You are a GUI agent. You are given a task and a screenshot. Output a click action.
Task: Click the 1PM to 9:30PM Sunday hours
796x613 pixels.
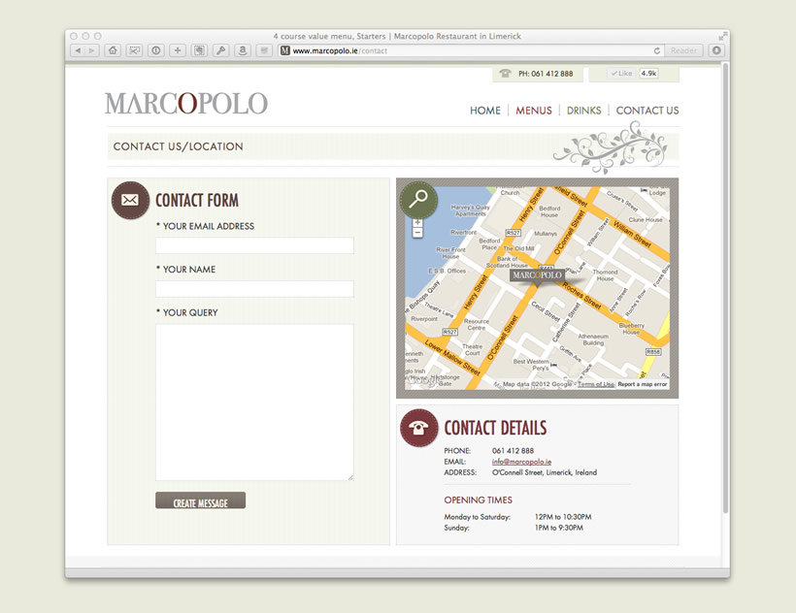click(x=559, y=528)
